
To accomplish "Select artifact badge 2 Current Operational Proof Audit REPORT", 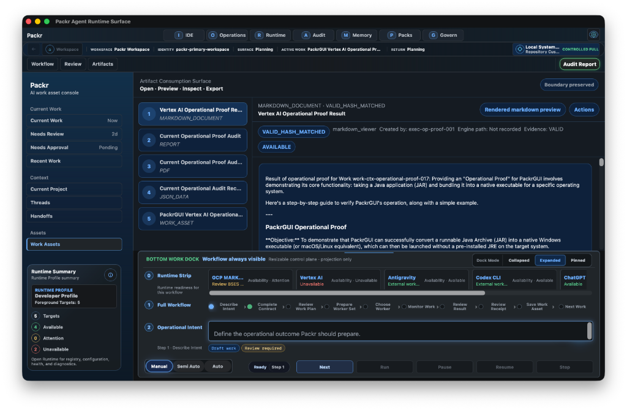I will 149,140.
